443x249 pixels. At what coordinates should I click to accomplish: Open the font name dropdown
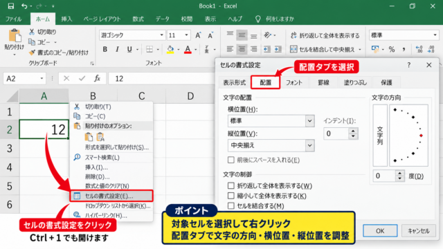tap(161, 35)
